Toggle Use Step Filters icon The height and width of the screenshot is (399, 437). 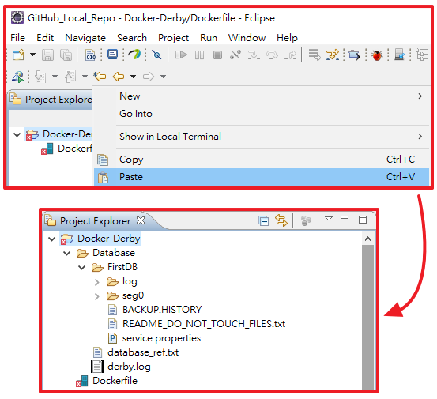(x=333, y=55)
